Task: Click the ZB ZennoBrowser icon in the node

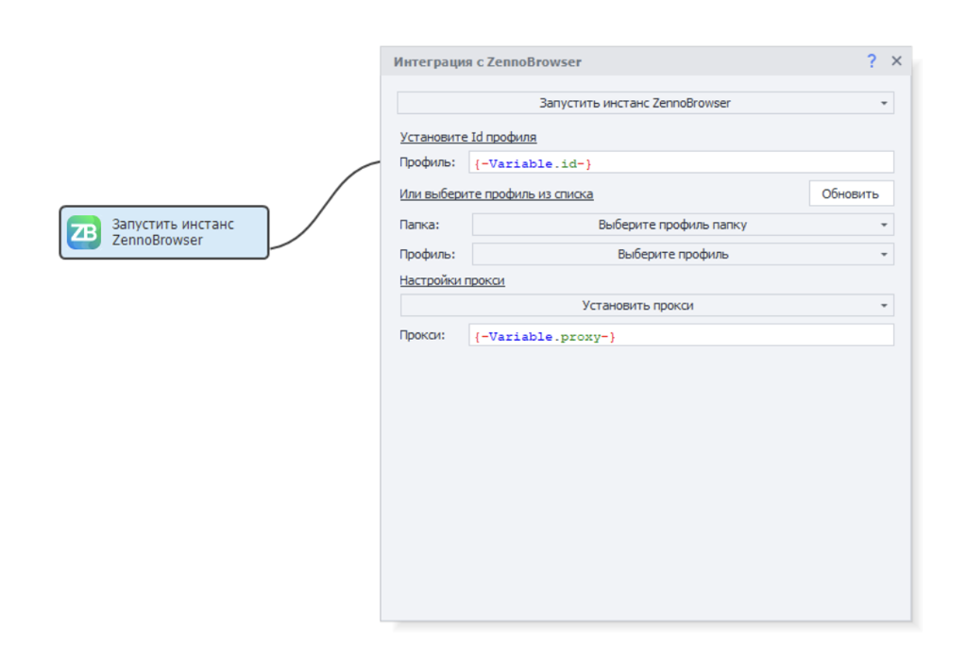Action: [x=84, y=232]
